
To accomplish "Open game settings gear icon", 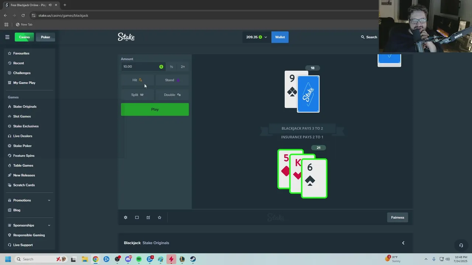I will click(x=125, y=218).
